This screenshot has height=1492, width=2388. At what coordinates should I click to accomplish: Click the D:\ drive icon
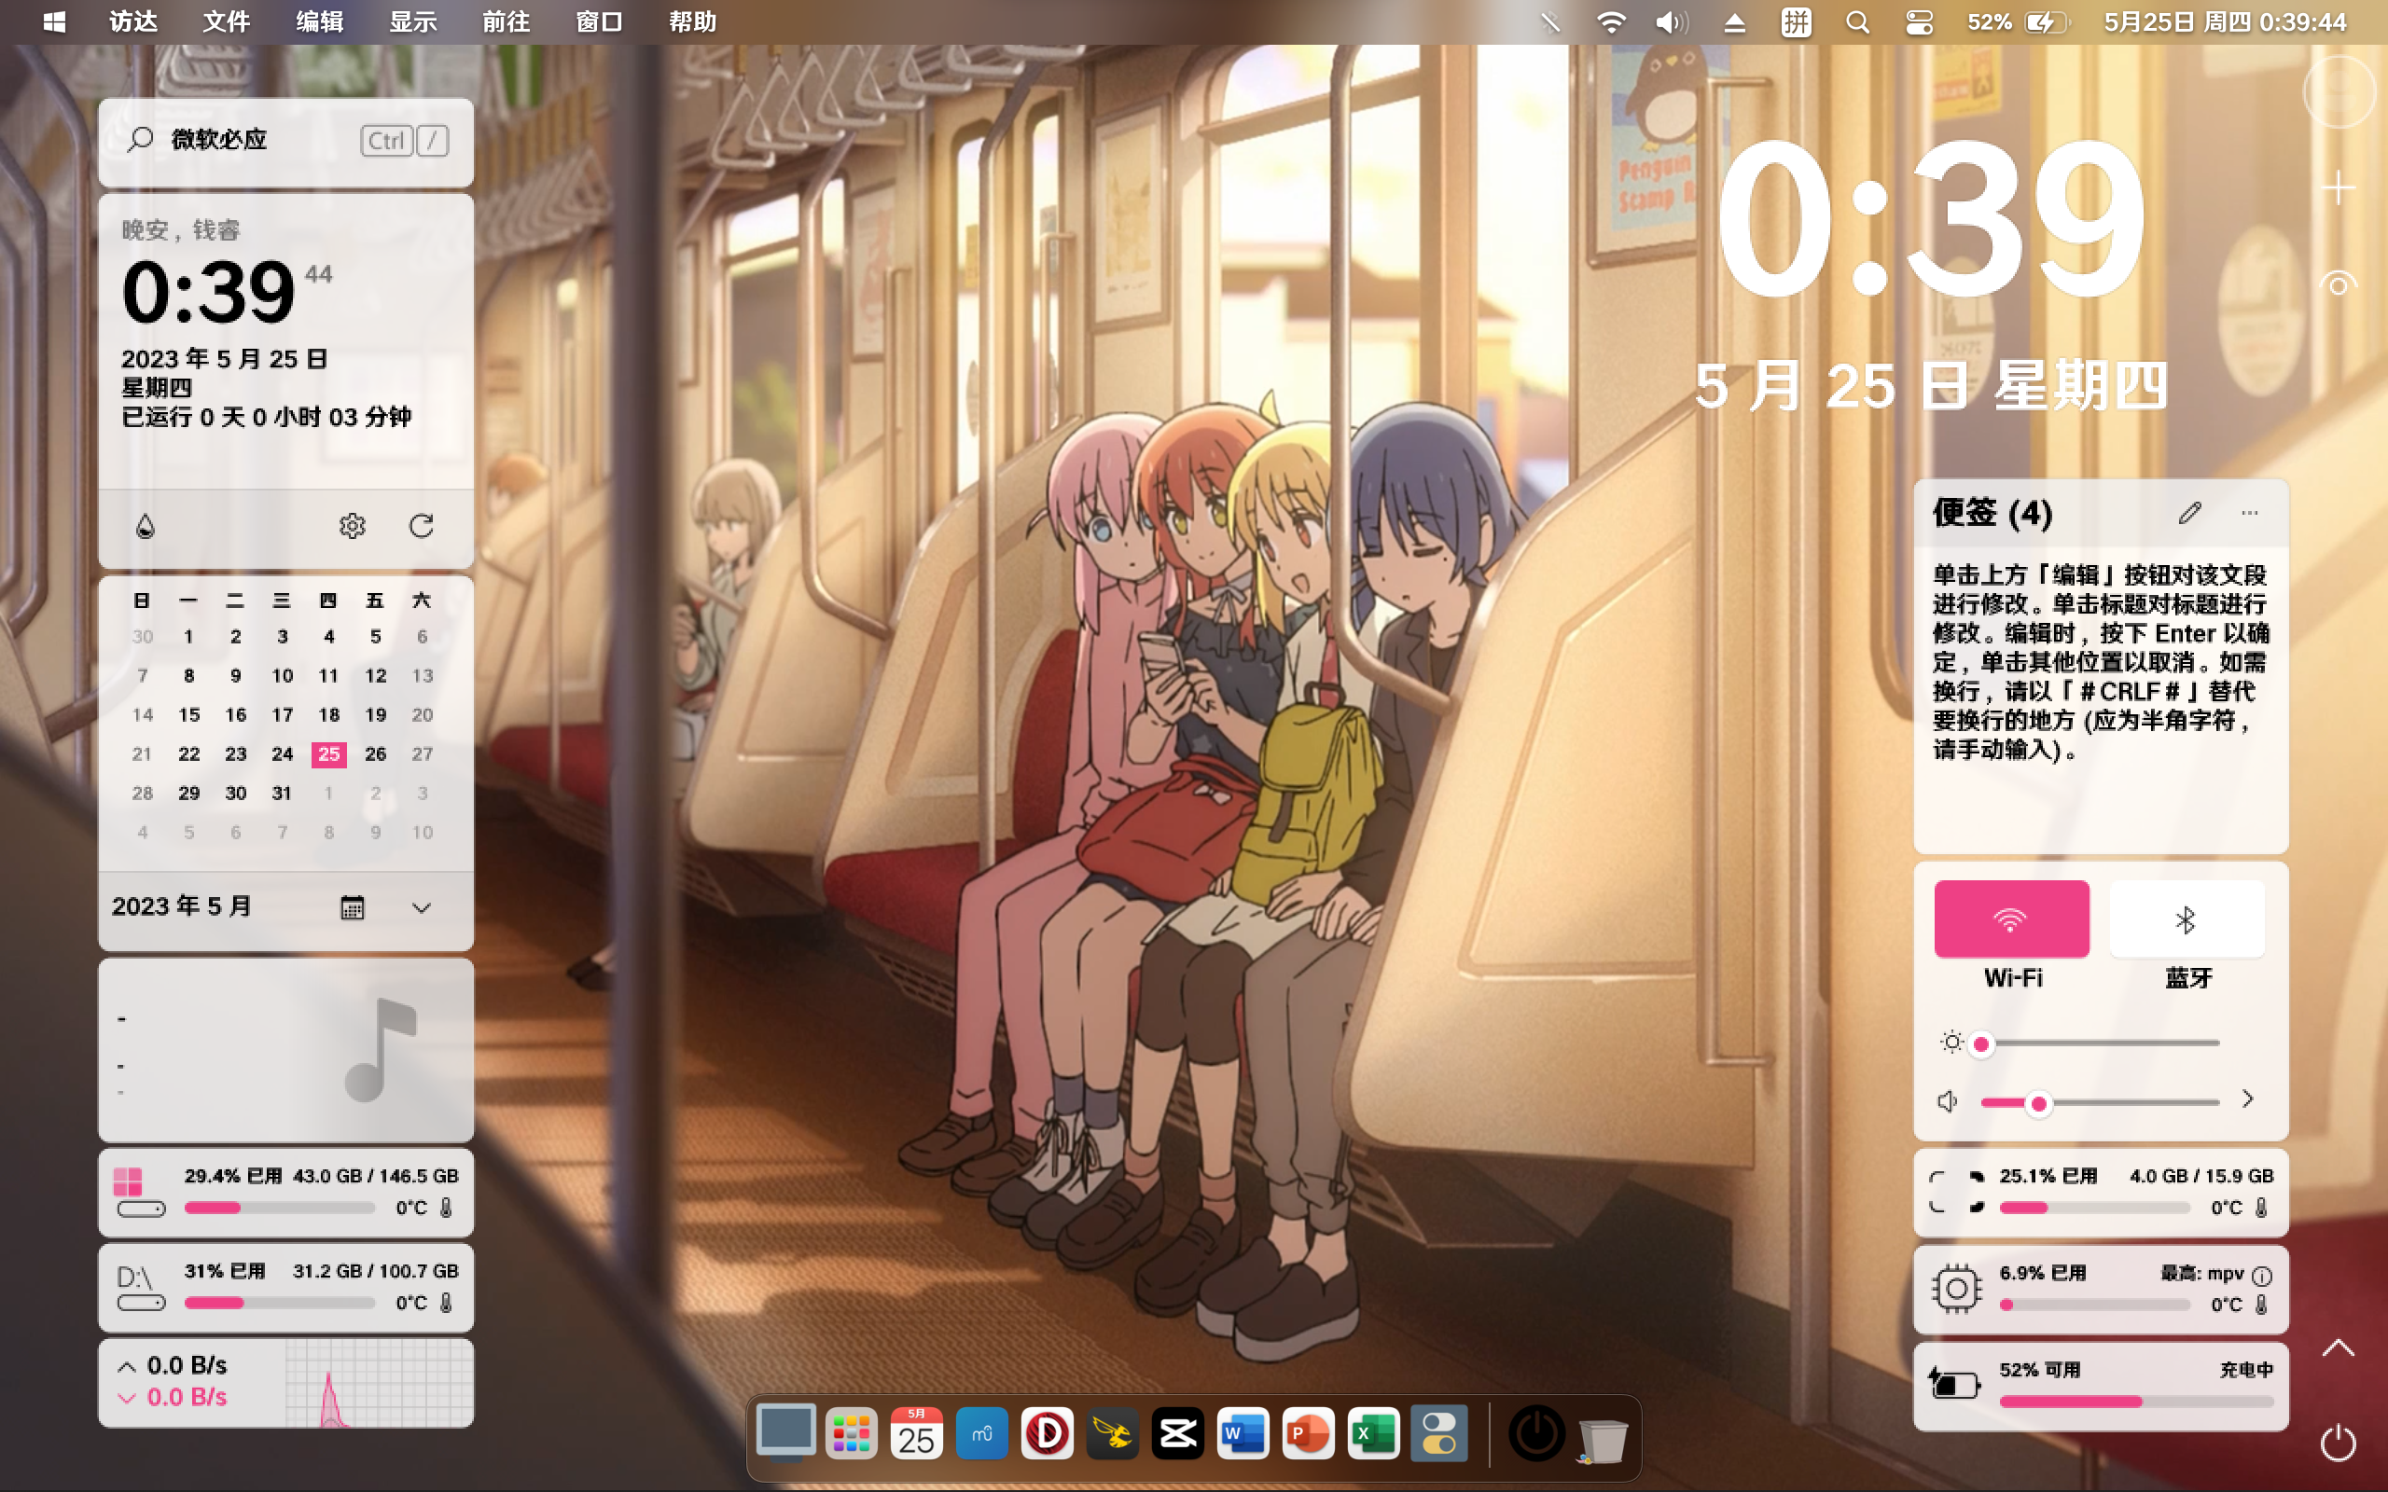tap(139, 1288)
